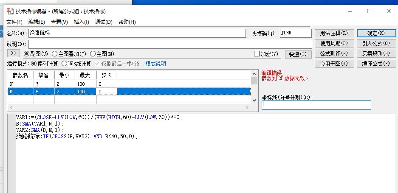Click the 缺省 column header
This screenshot has width=398, height=193.
pos(44,75)
